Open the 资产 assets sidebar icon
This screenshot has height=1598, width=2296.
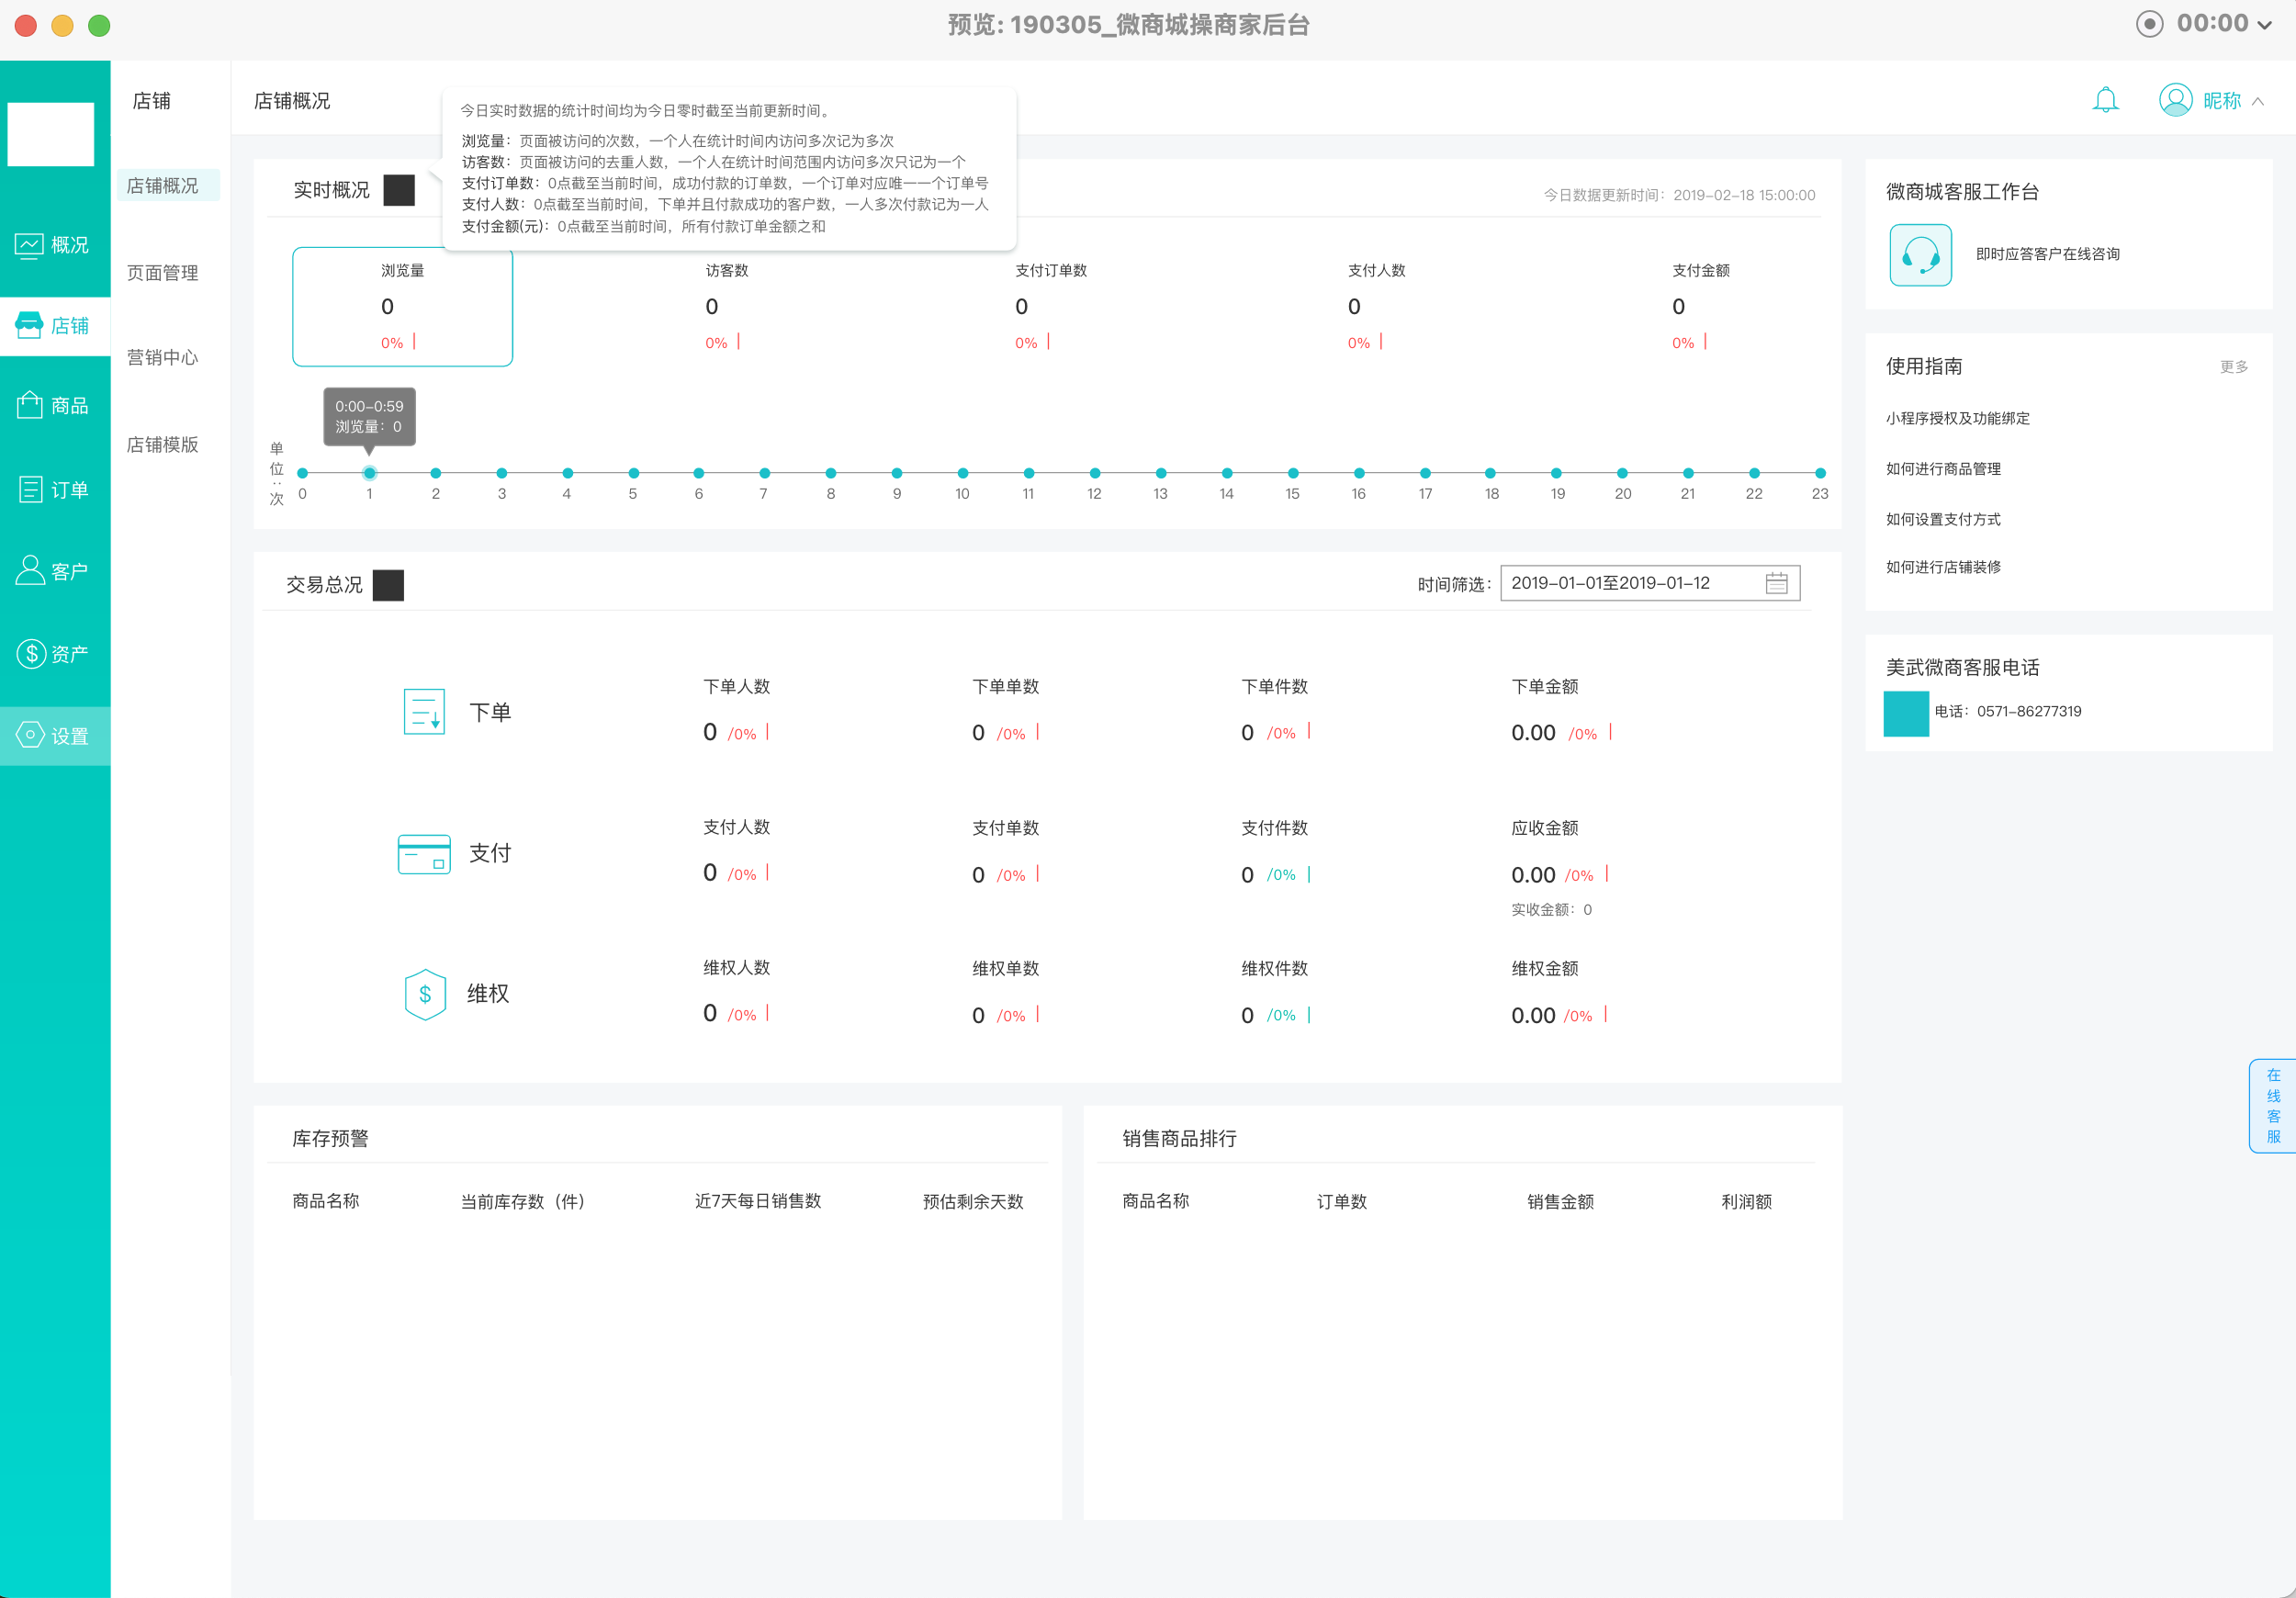(31, 653)
